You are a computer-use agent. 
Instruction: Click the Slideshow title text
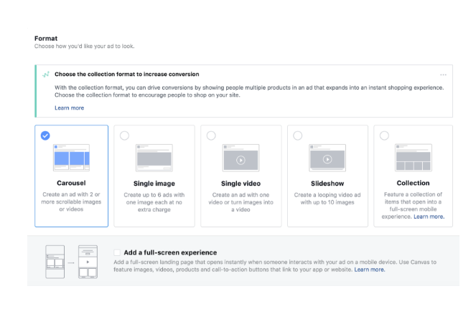[x=327, y=184]
